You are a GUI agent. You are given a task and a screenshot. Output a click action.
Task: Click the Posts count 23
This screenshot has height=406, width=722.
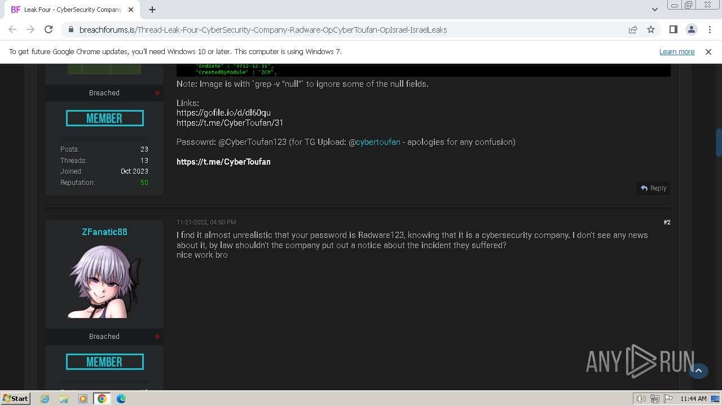[x=144, y=149]
